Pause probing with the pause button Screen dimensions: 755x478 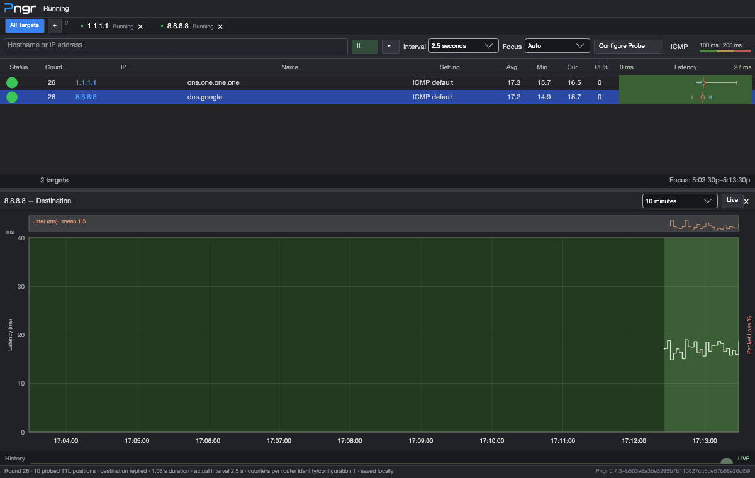365,46
